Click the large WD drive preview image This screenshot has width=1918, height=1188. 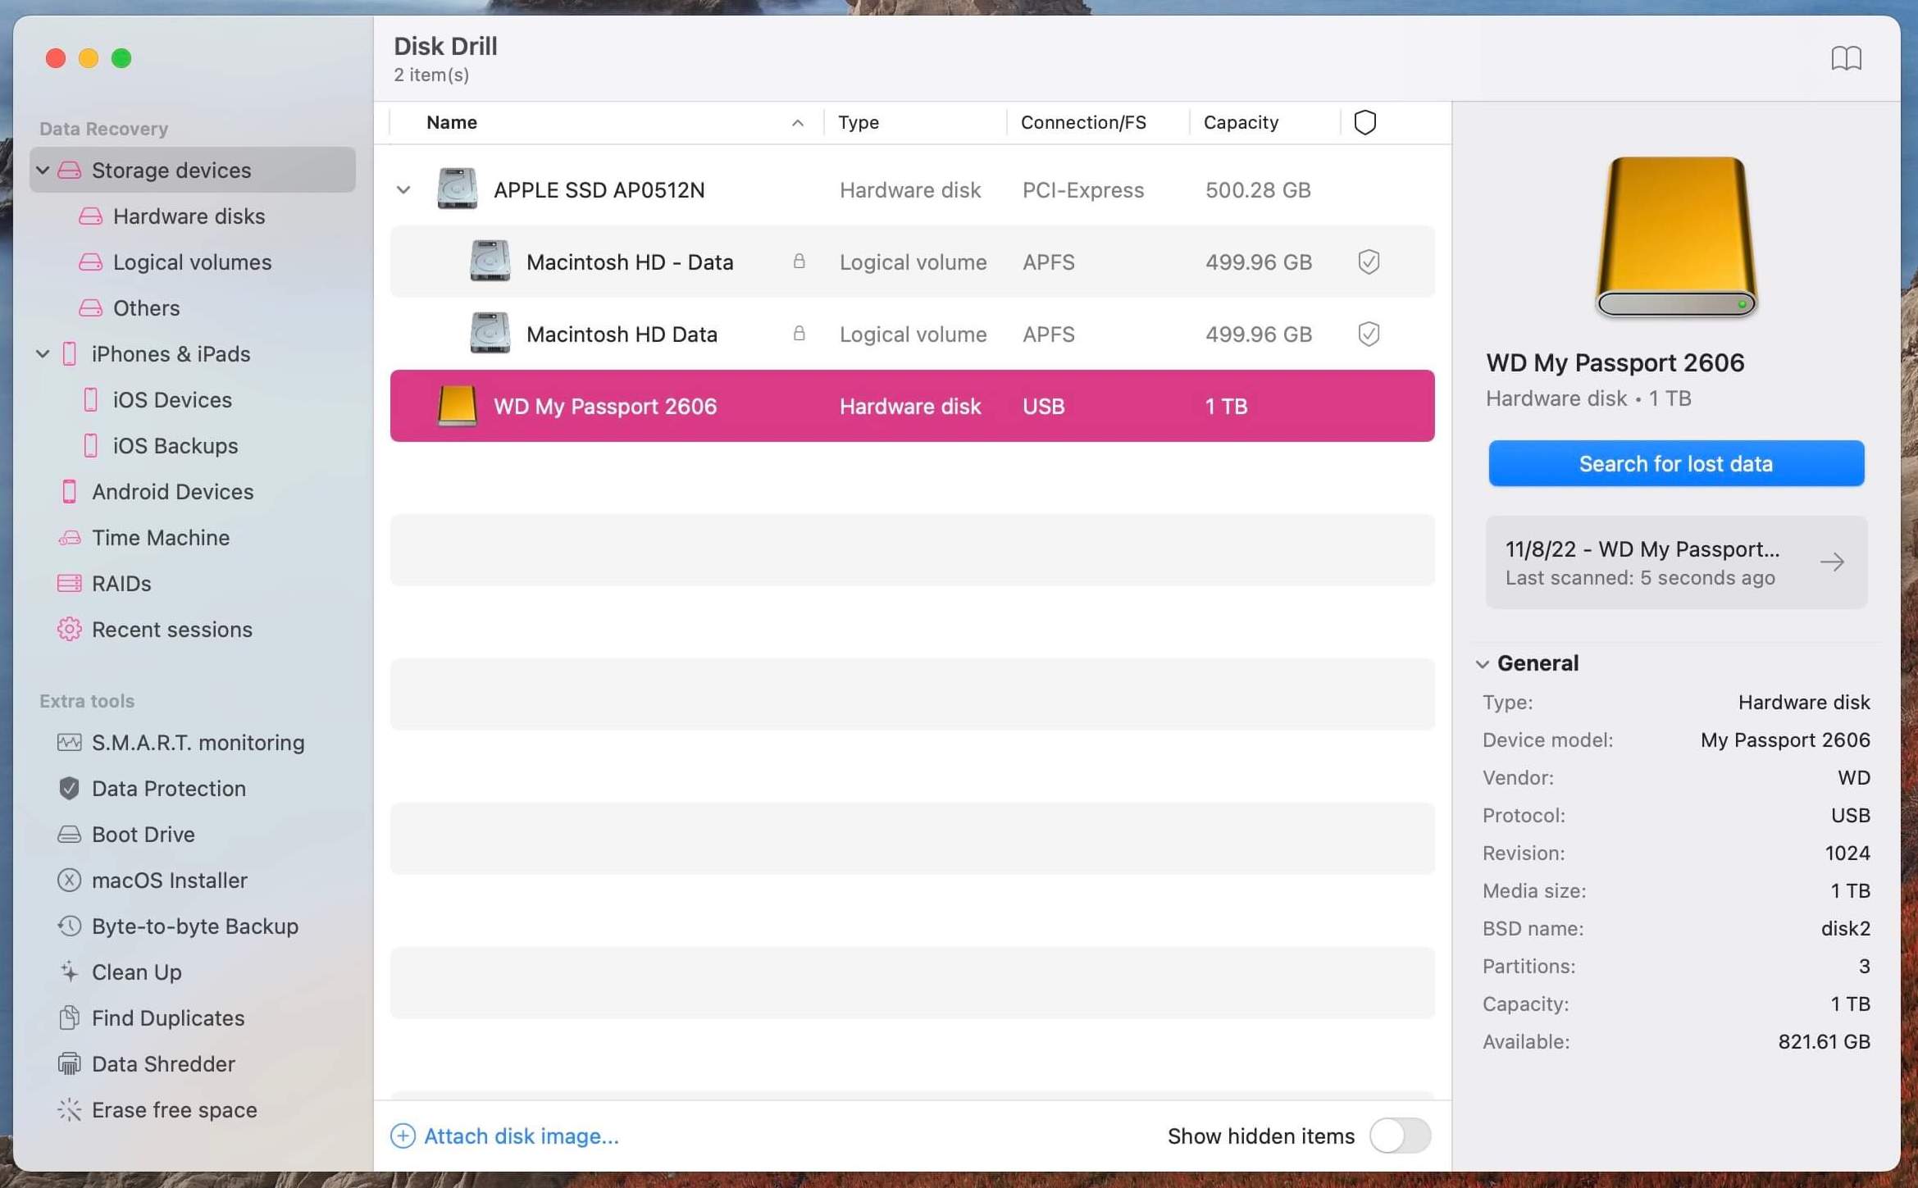click(x=1675, y=238)
